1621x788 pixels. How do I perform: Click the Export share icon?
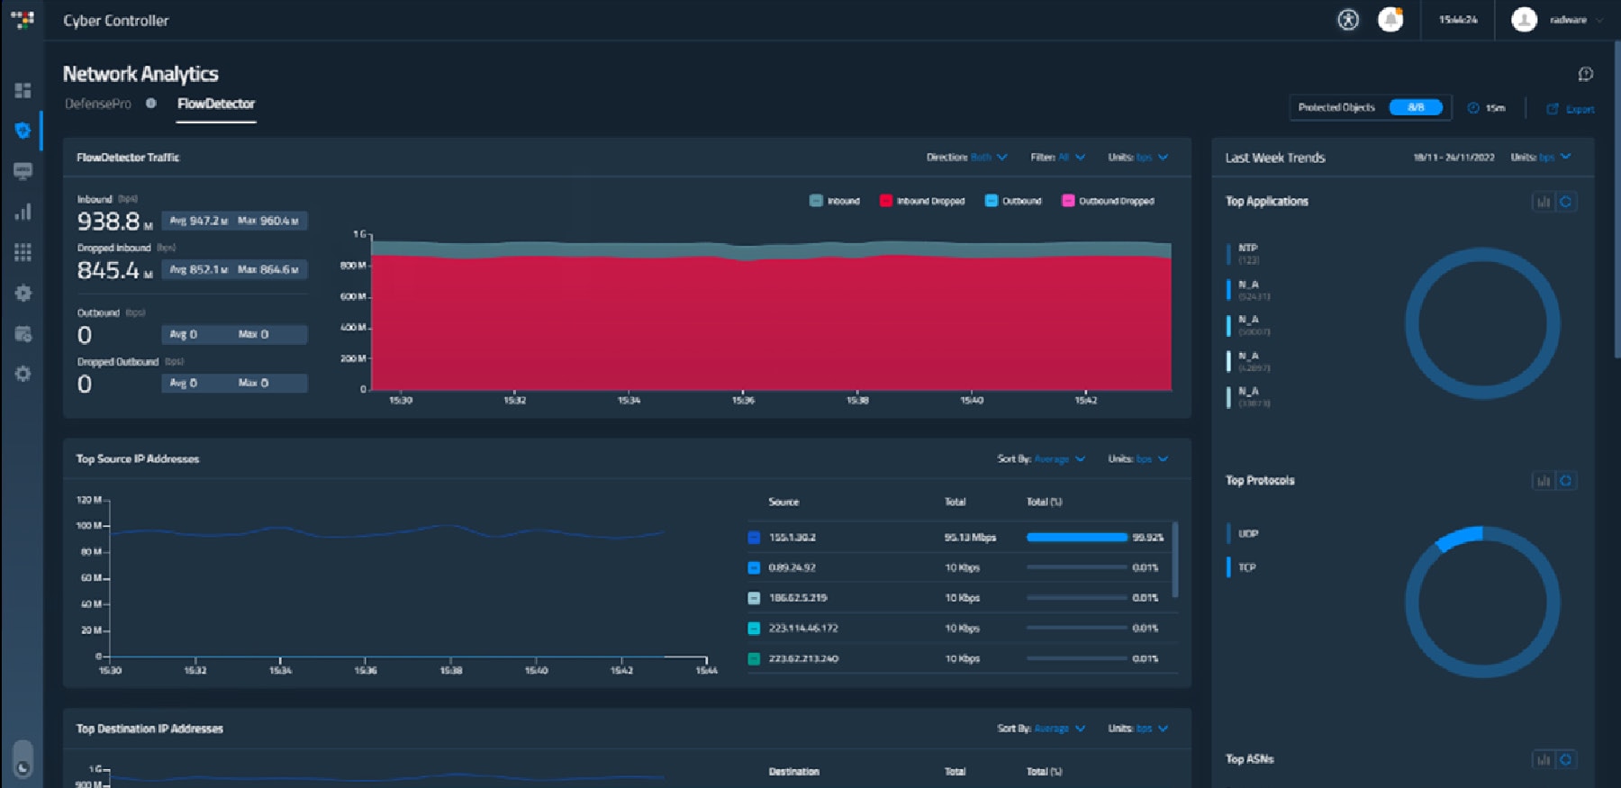point(1553,108)
